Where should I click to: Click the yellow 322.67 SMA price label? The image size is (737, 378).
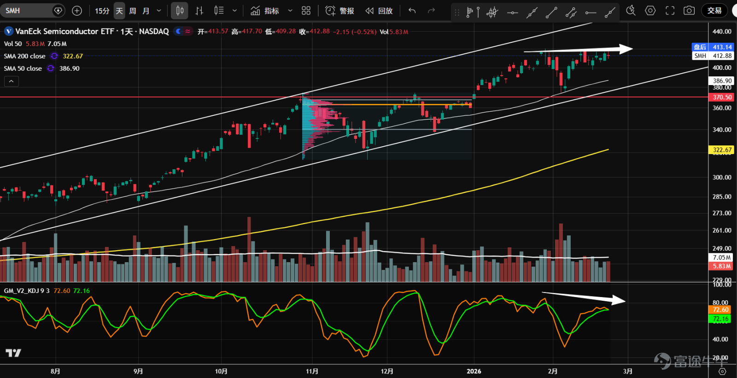click(x=722, y=150)
